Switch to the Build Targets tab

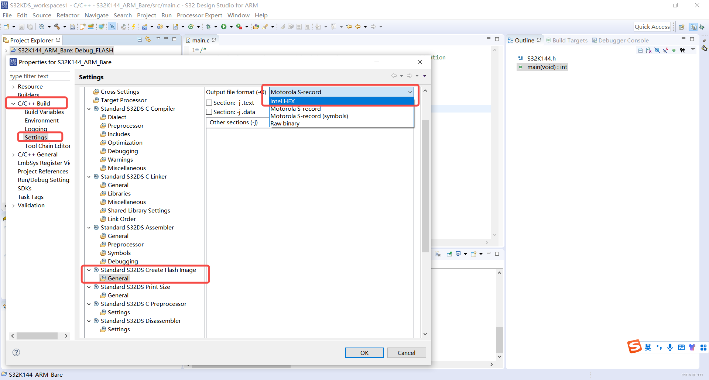click(x=567, y=40)
